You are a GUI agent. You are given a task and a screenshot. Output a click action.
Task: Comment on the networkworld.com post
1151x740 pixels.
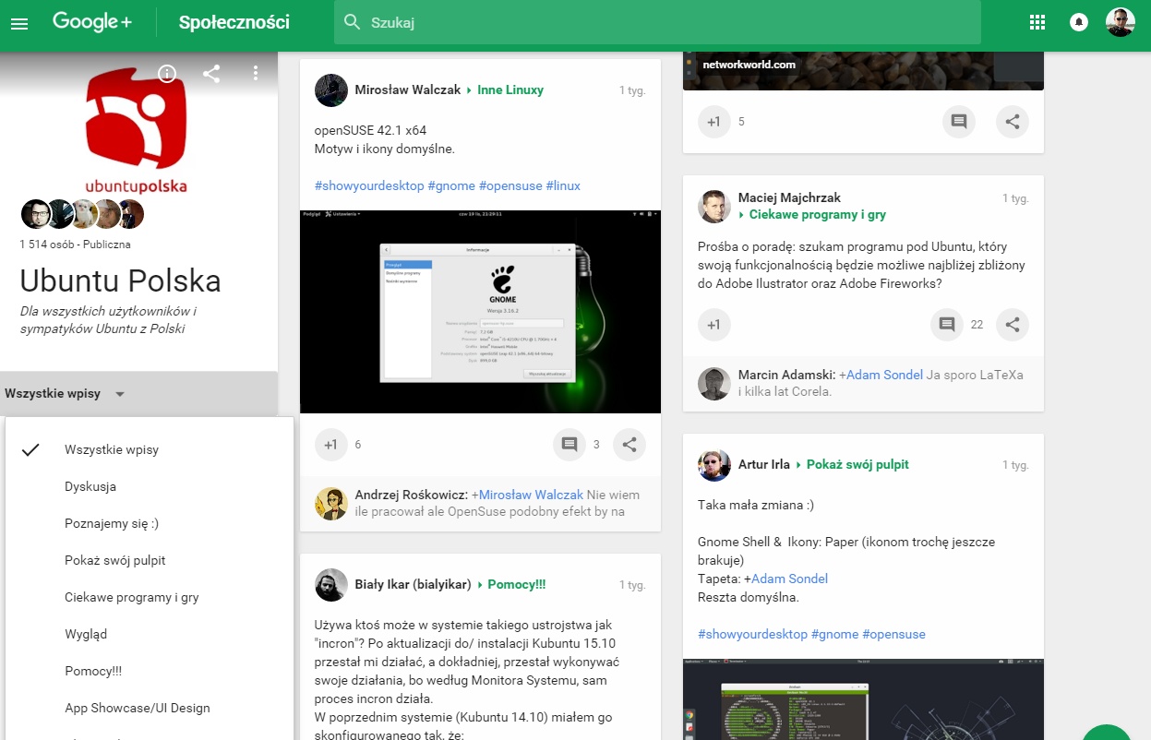pos(958,122)
